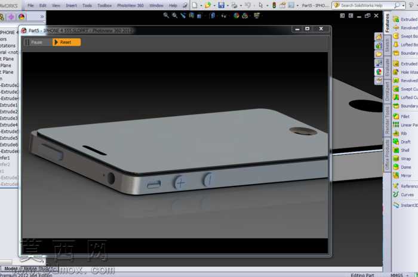418x277 pixels.
Task: Select the Lofted Cut feature
Action: (405, 98)
